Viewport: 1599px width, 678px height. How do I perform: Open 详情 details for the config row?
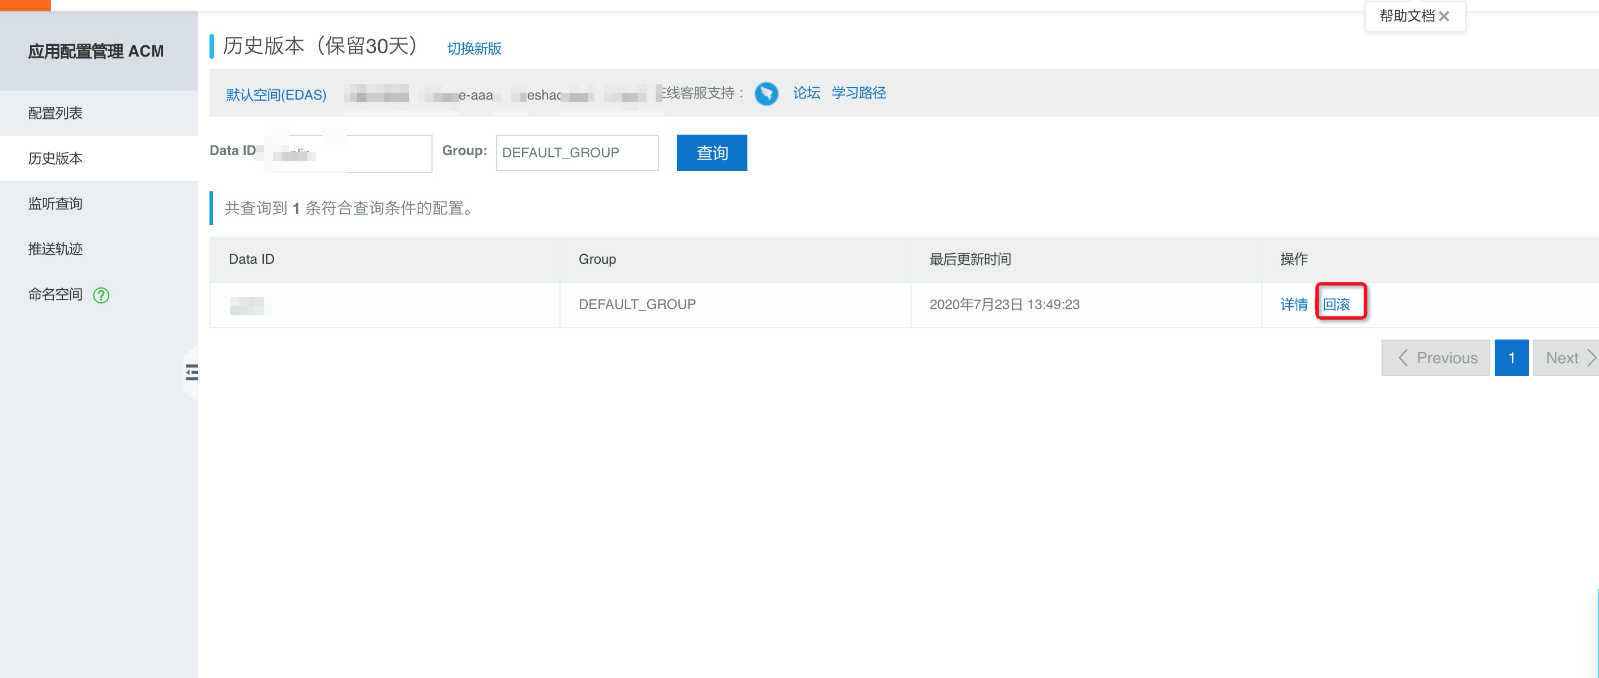[x=1294, y=304]
